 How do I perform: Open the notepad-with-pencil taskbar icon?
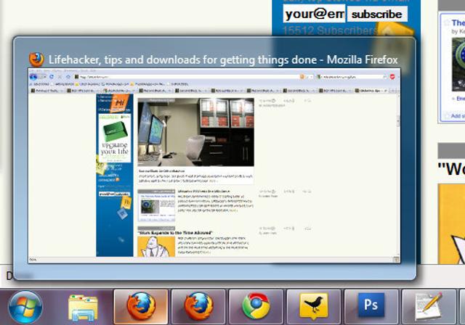(429, 307)
